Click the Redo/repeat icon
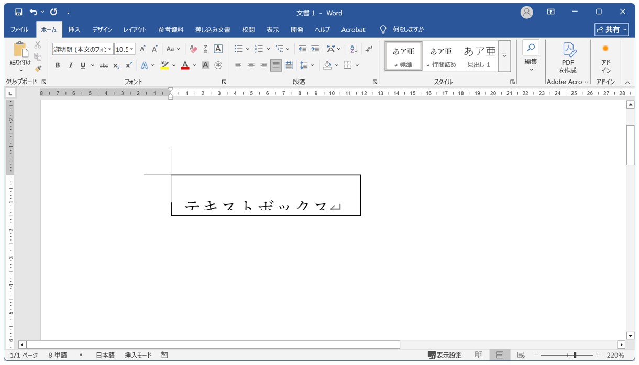Screen dimensions: 639x365 53,12
